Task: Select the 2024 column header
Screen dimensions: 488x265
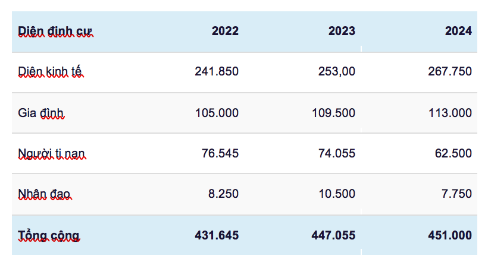Action: 458,31
